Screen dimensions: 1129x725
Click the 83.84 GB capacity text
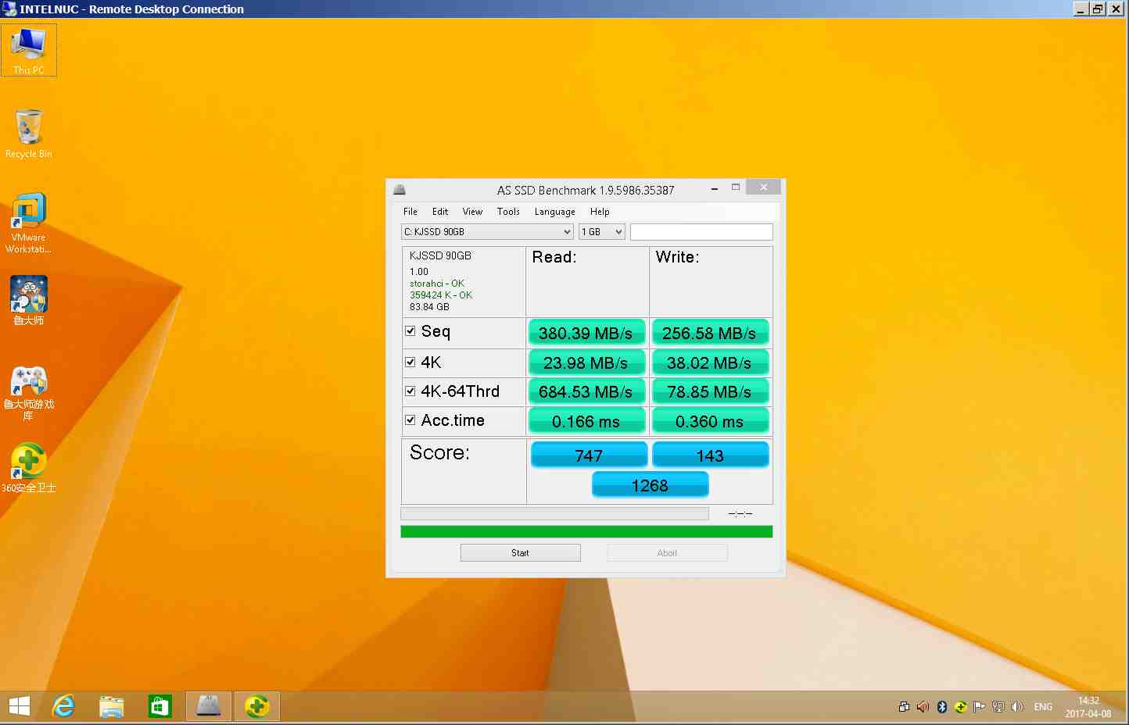(429, 307)
